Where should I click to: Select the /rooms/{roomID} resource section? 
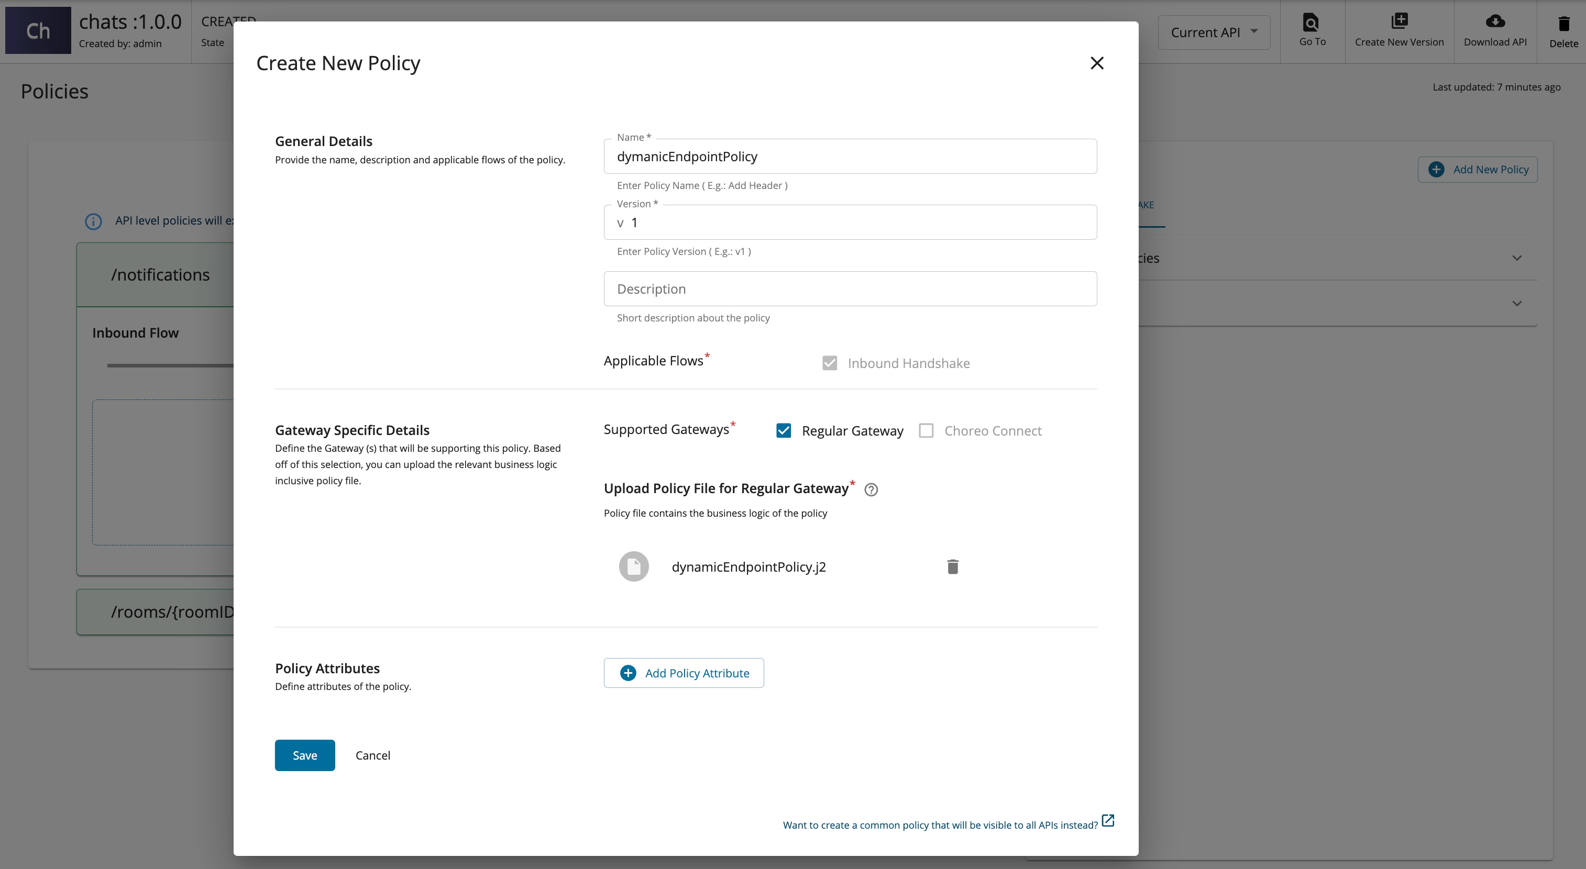coord(172,612)
